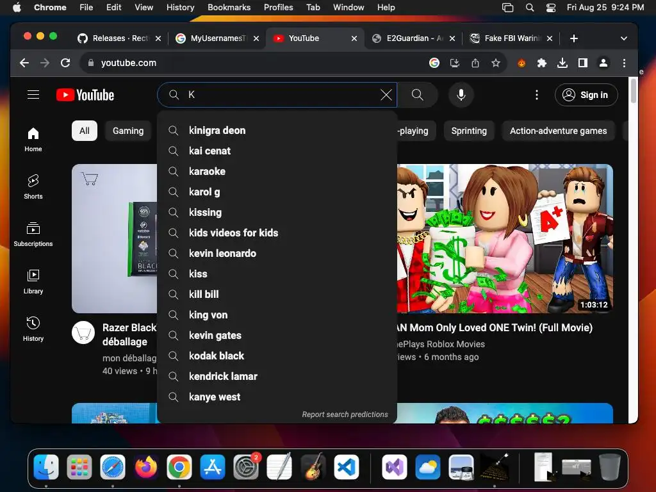Open the YouTube hamburger guide menu
The width and height of the screenshot is (656, 492).
point(33,95)
